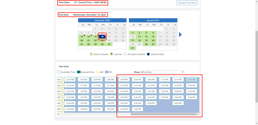The height and width of the screenshot is (125, 258).
Task: Click the Selected Date navy legend swatch
Action: (148, 54)
